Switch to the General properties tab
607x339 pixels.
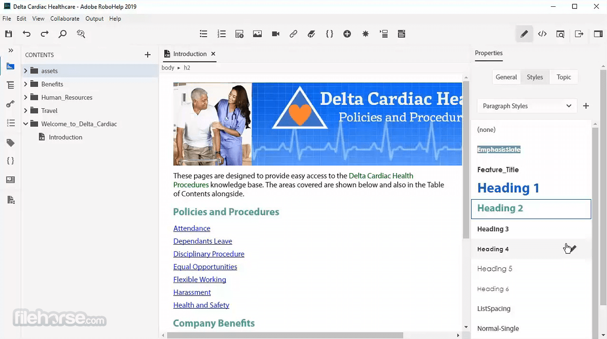(506, 77)
